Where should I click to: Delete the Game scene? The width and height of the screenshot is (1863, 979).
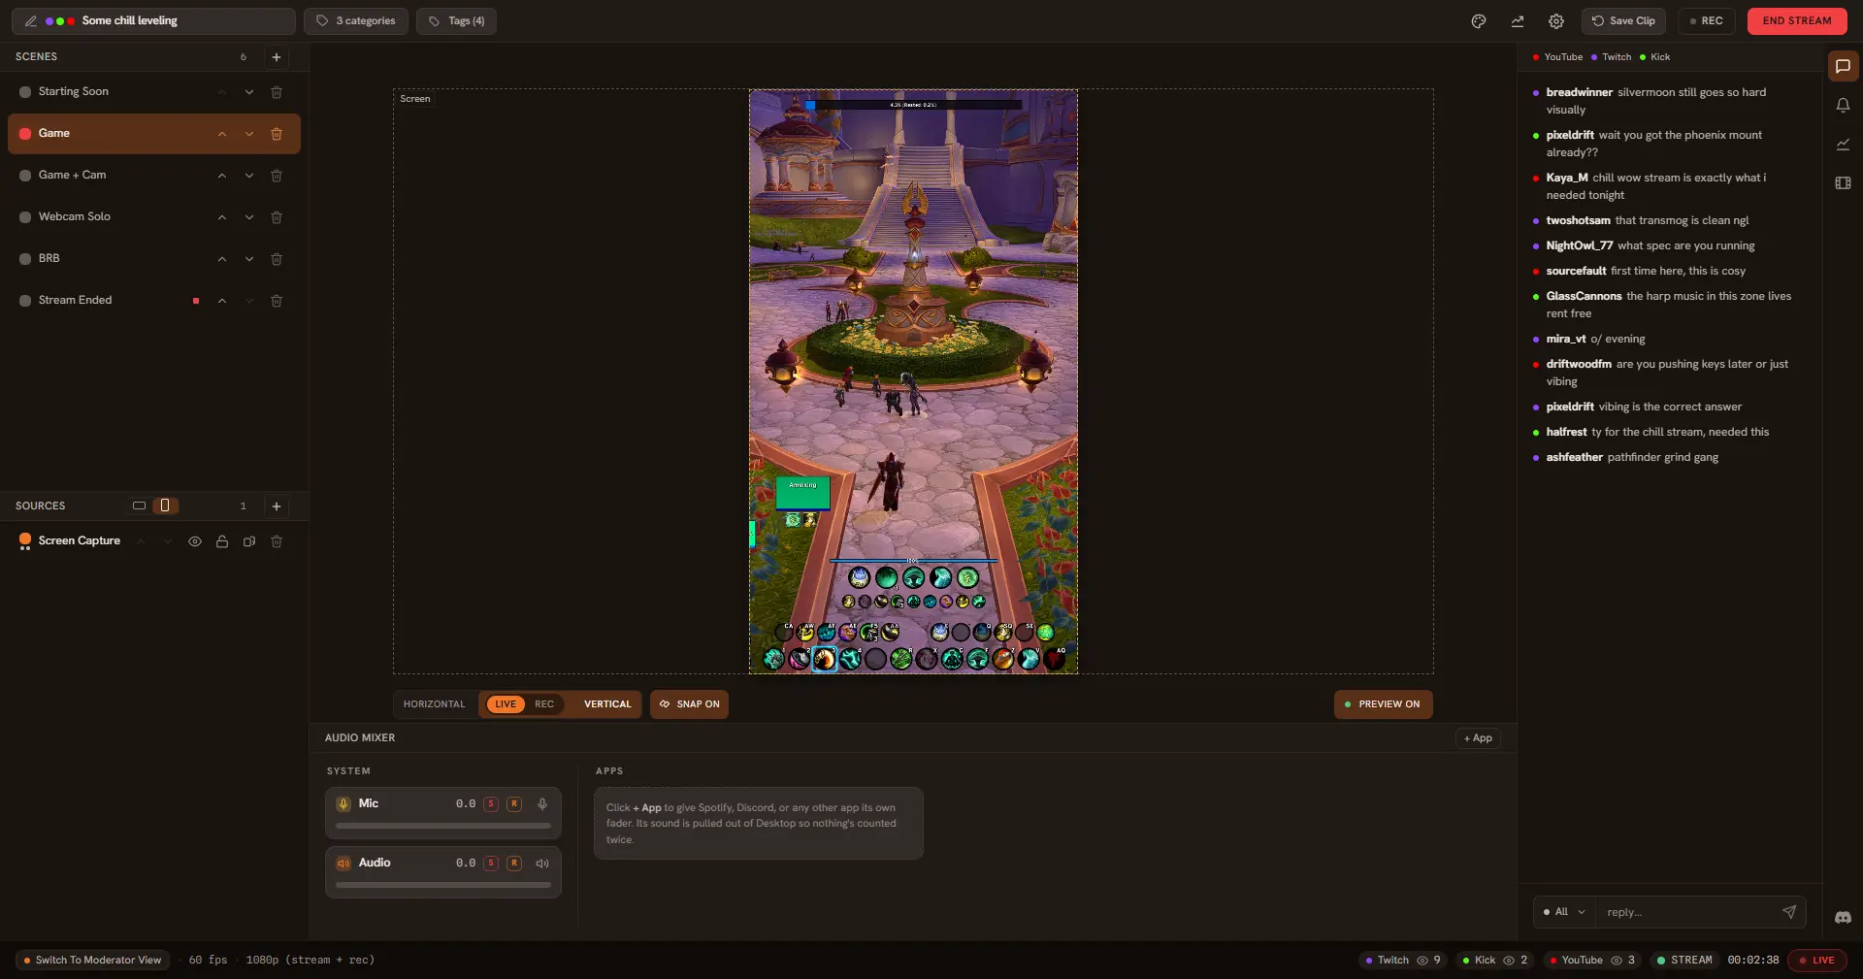277,134
